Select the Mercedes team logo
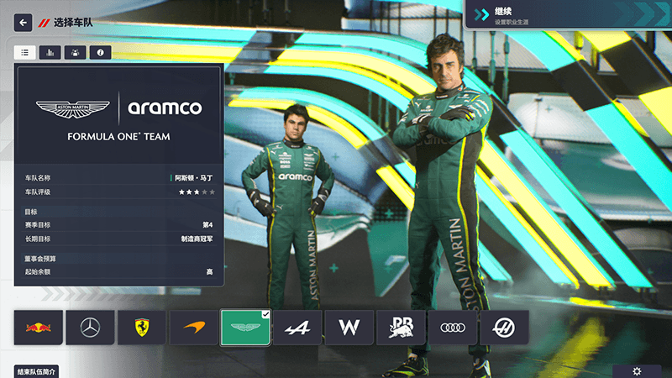This screenshot has width=672, height=378. tap(90, 328)
